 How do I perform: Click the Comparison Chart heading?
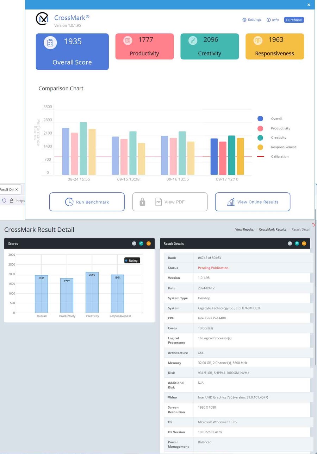point(61,88)
